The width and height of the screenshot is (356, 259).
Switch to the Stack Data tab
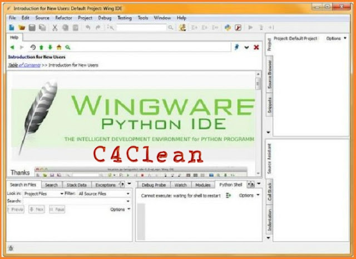(77, 185)
